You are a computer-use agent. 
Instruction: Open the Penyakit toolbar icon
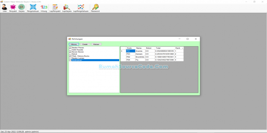(x=13, y=8)
